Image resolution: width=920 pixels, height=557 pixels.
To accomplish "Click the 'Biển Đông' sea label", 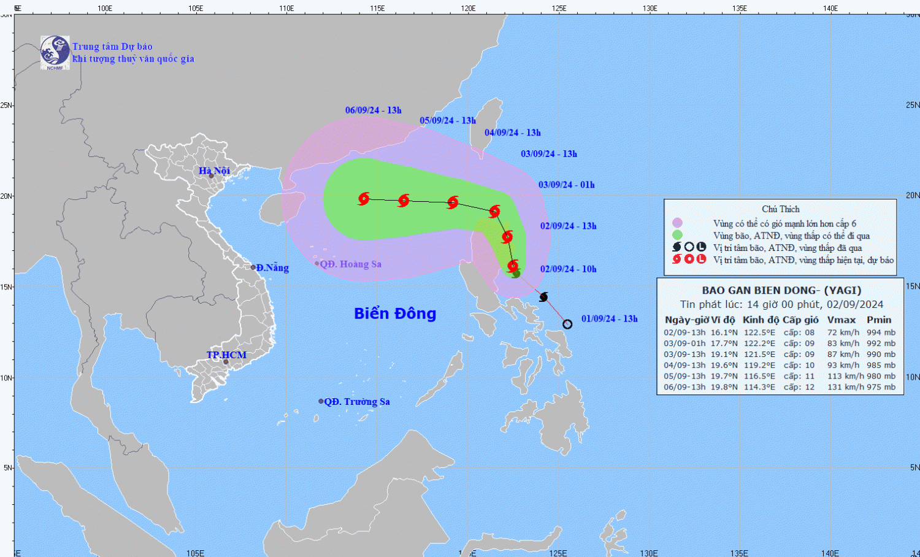I will tap(395, 313).
